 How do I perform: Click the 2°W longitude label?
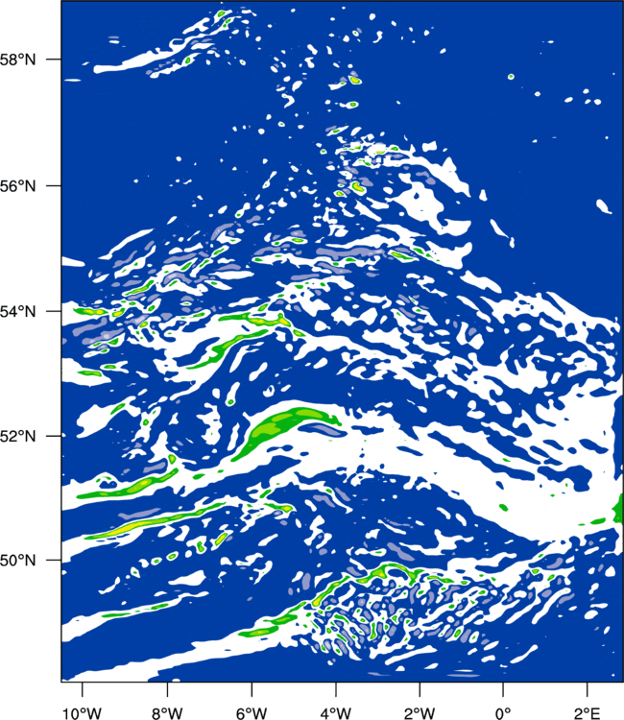click(x=420, y=713)
